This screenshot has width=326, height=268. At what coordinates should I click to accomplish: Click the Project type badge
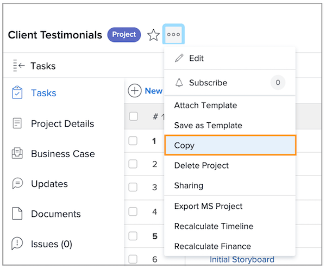tap(124, 35)
